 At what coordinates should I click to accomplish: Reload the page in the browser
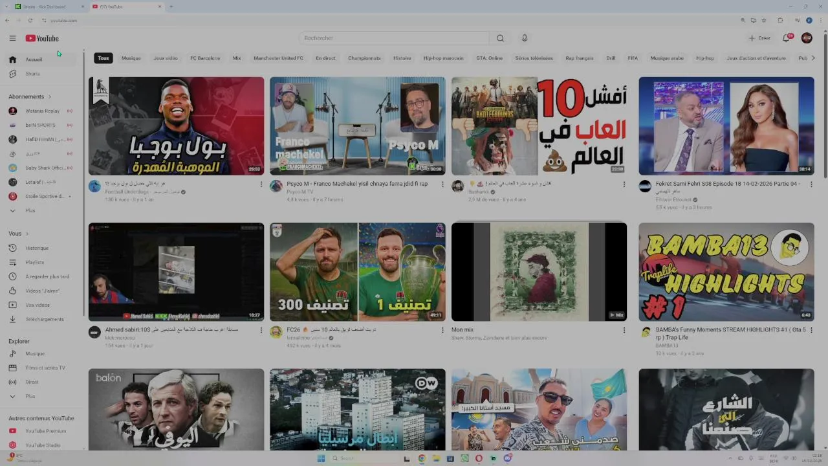(x=30, y=20)
